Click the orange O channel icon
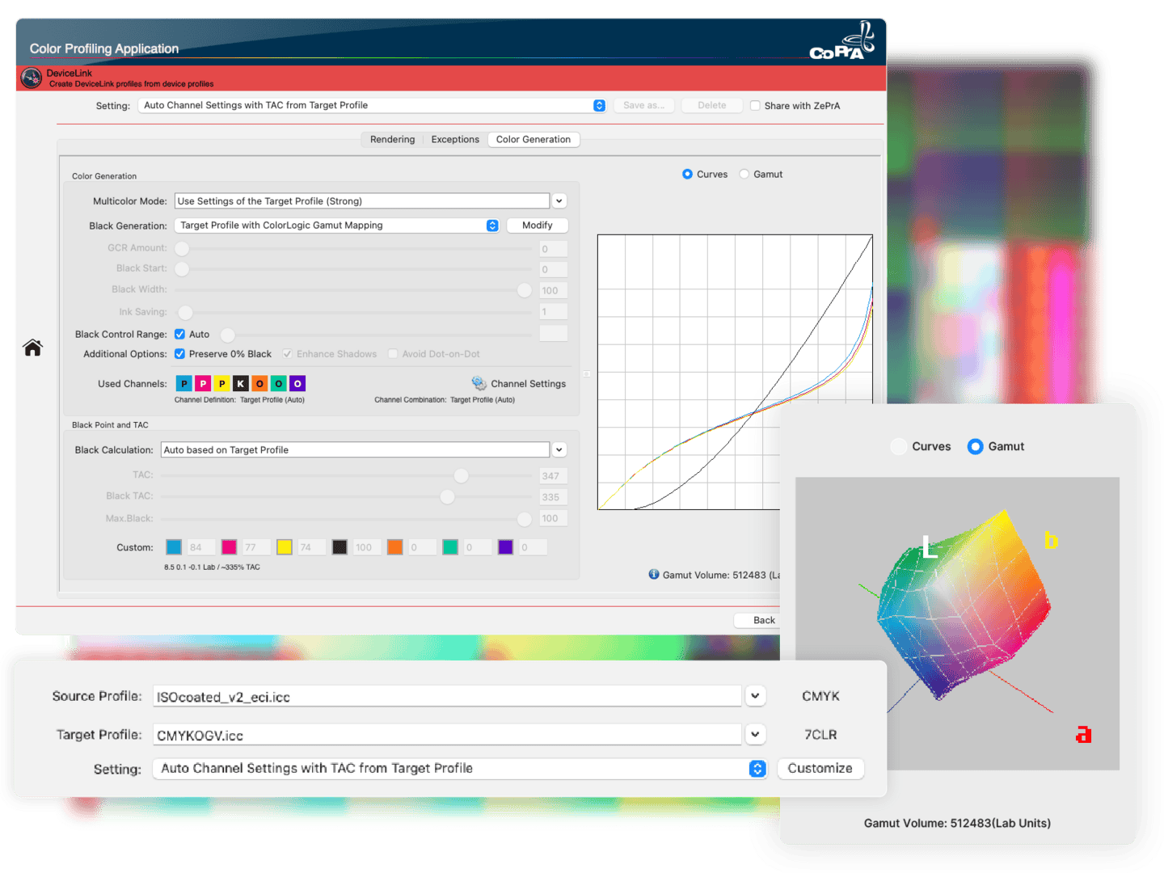This screenshot has height=873, width=1164. [259, 383]
